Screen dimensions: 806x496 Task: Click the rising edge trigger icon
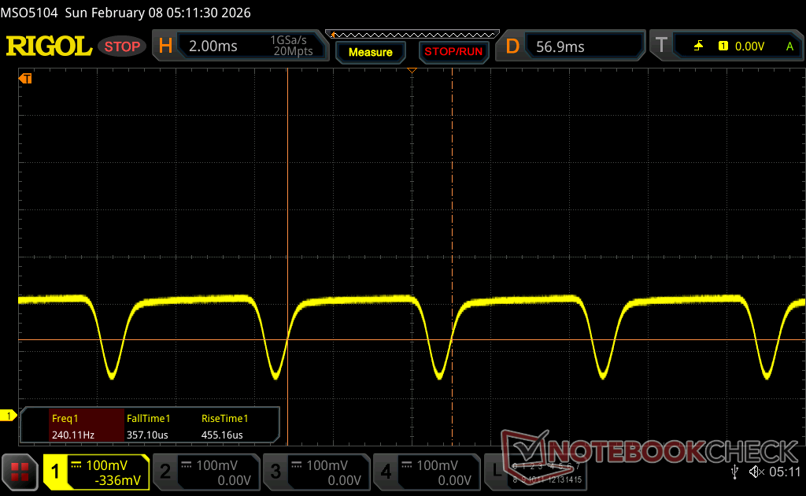[698, 46]
